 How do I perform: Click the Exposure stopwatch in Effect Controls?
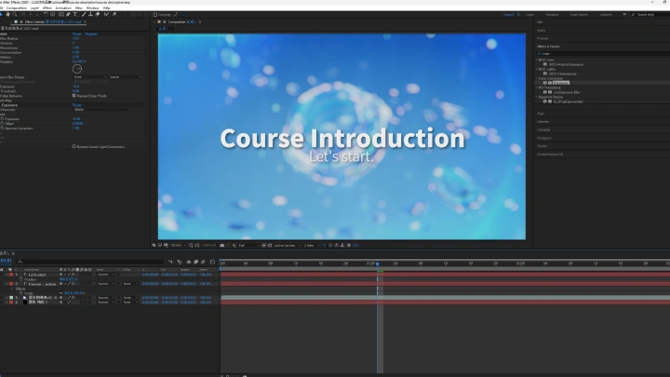[x=2, y=119]
